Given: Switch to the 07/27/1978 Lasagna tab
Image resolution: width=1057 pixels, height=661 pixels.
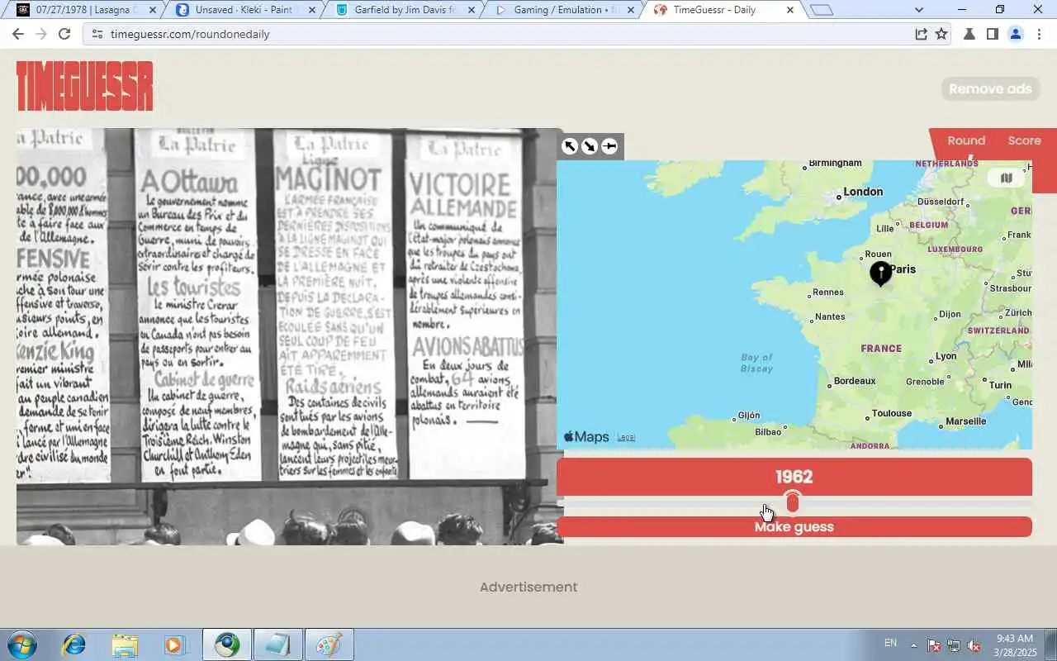Looking at the screenshot, I should [86, 10].
